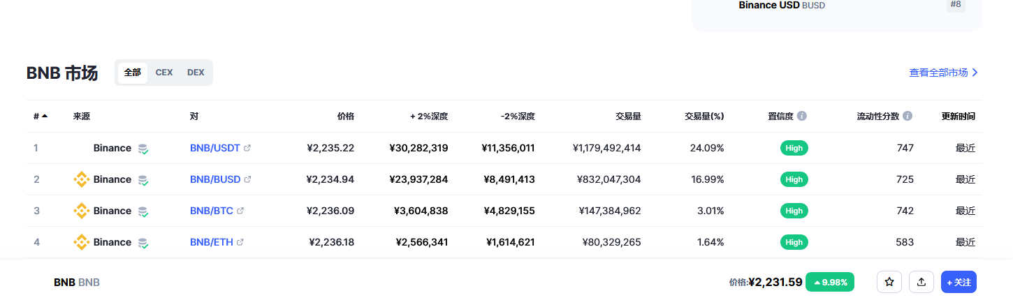The height and width of the screenshot is (300, 1013).
Task: Click the proof-of-reserves icon in row 3
Action: [143, 211]
